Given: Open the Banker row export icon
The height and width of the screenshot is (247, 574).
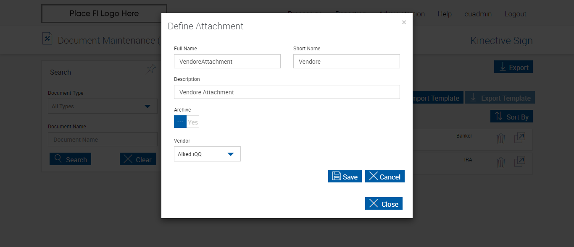Looking at the screenshot, I should click(520, 138).
